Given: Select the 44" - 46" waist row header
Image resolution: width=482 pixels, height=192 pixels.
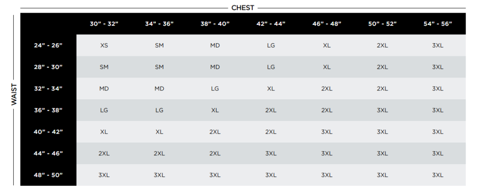Looking at the screenshot, I should (x=48, y=153).
